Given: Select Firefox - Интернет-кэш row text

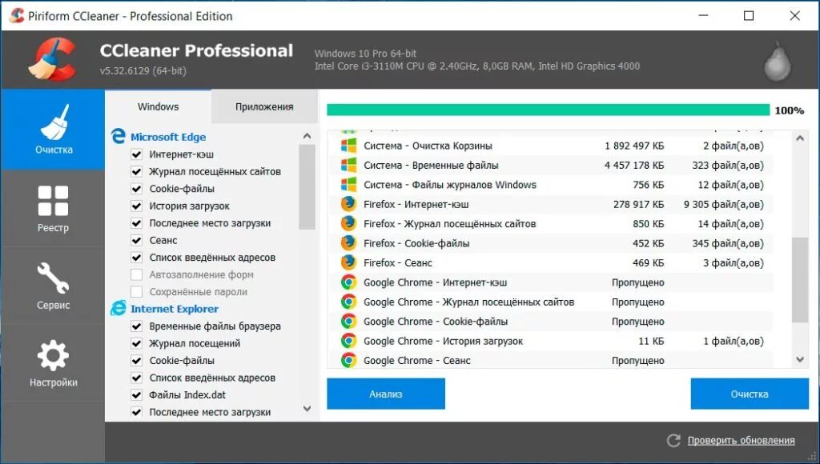Looking at the screenshot, I should point(416,204).
